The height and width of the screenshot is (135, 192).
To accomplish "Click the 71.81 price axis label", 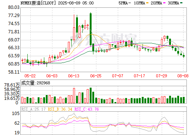I will pos(14,32).
